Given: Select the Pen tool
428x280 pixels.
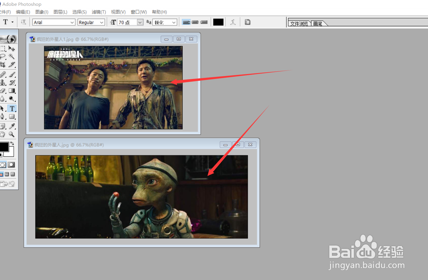Looking at the screenshot, I should coord(3,117).
